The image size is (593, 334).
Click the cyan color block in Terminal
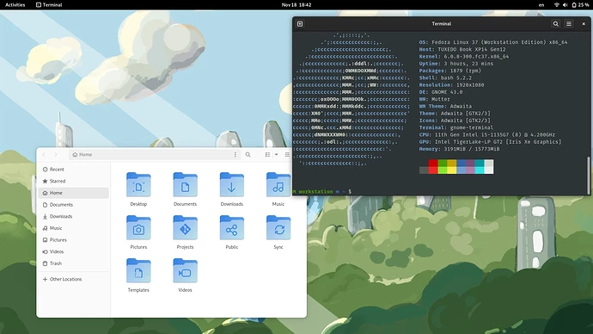(480, 167)
